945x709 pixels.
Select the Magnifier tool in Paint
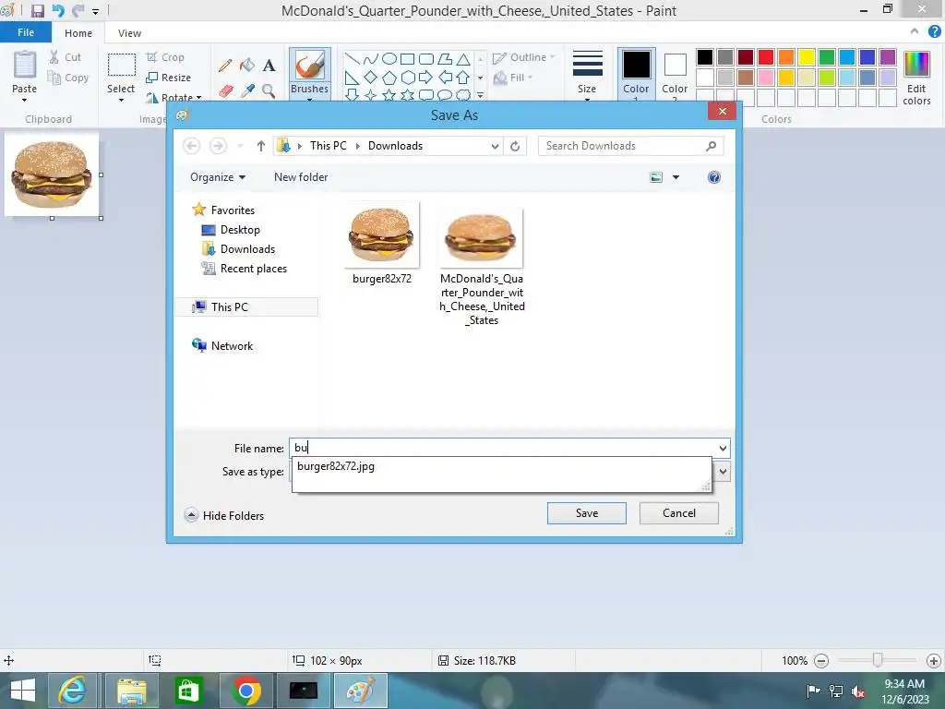pyautogui.click(x=269, y=90)
